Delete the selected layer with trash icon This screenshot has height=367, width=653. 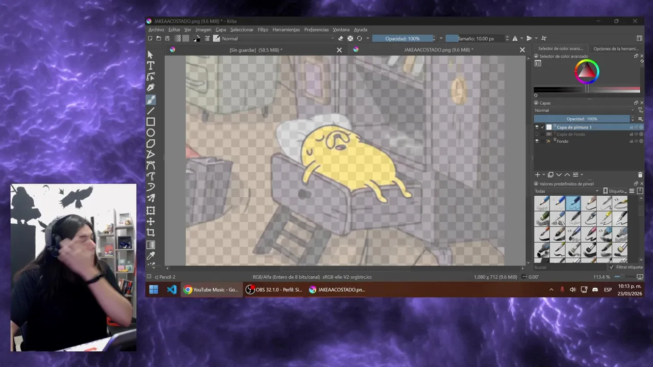point(640,175)
